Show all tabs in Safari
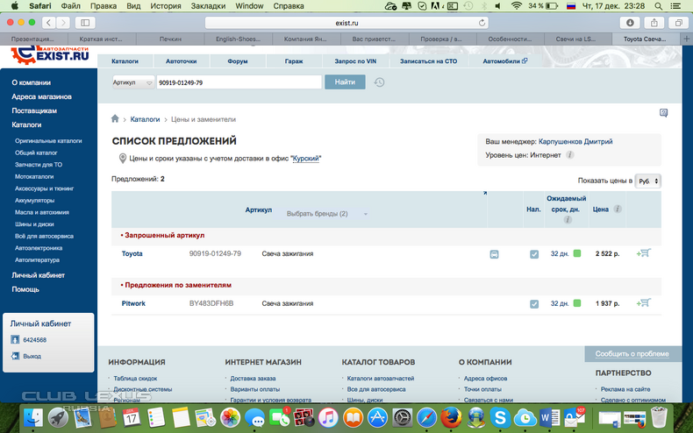Screen dimensions: 693x433 678,23
